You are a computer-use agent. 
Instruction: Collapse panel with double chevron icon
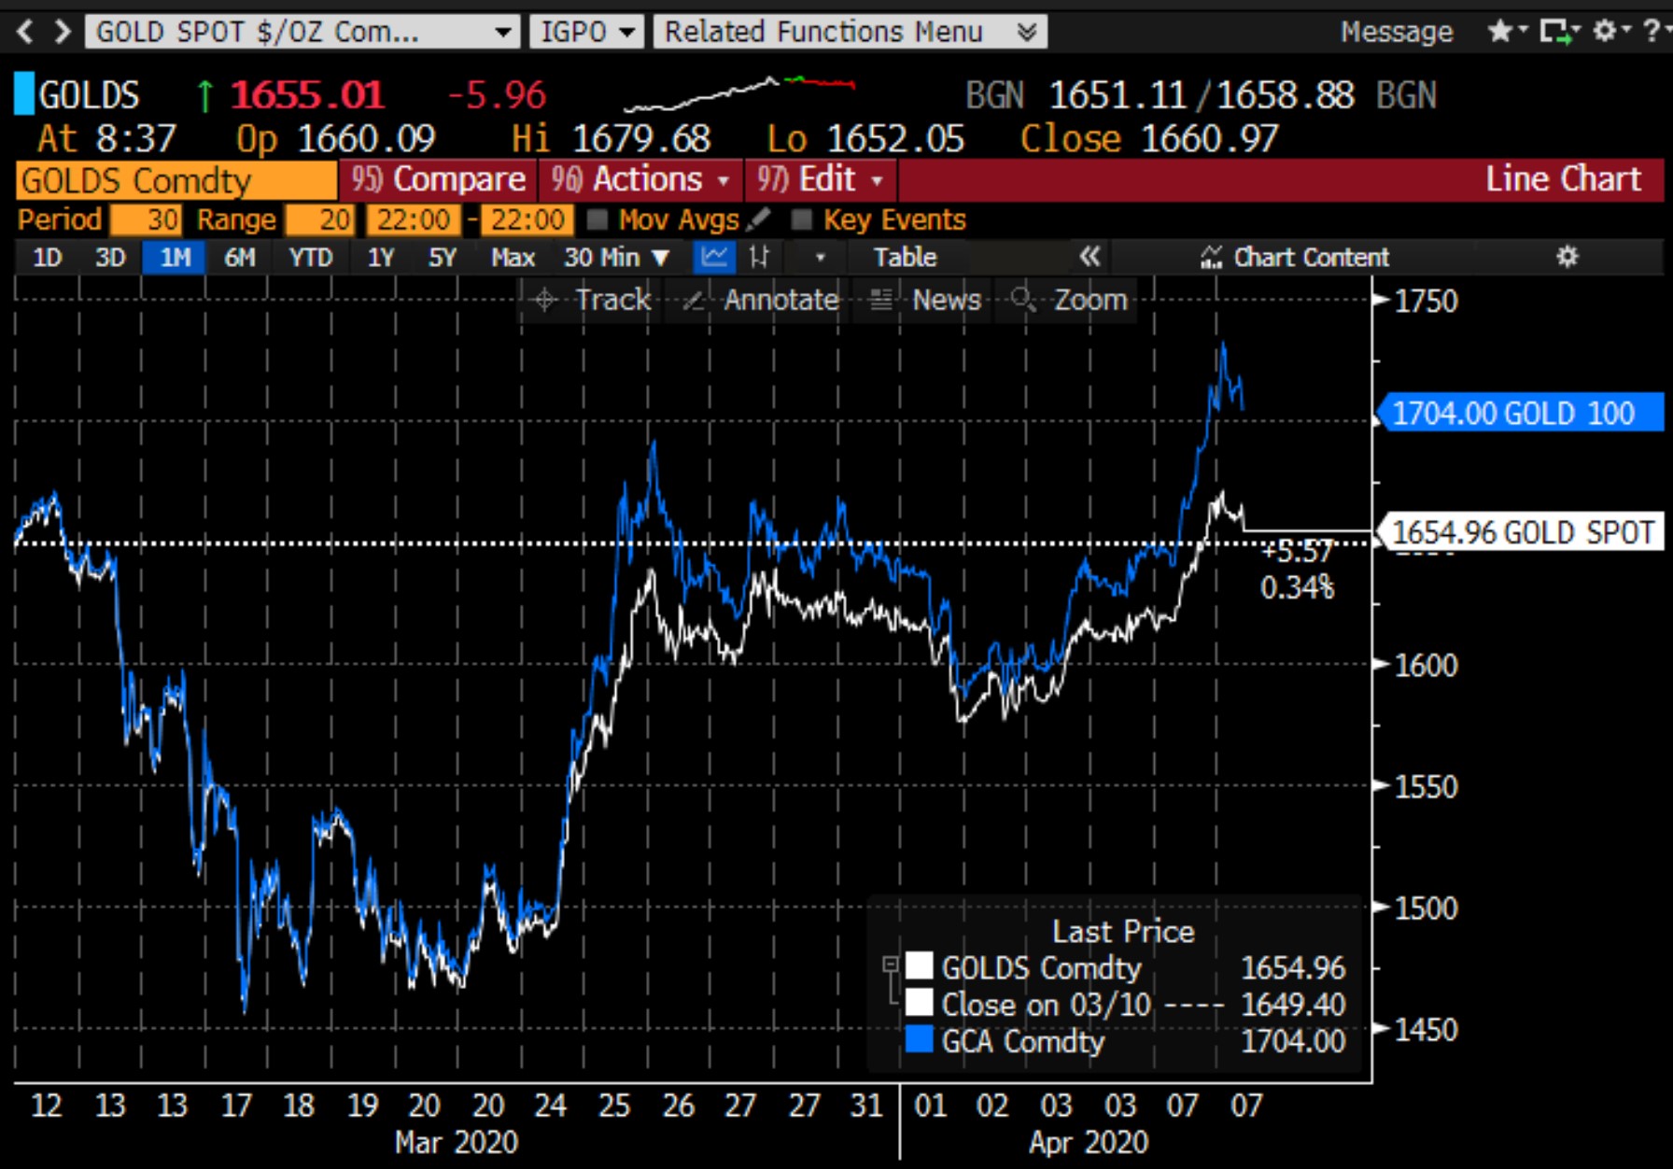[1090, 257]
